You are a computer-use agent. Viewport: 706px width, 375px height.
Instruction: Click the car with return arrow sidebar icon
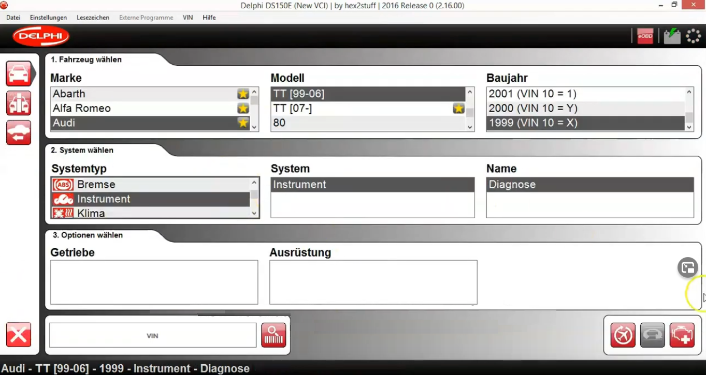[x=19, y=133]
